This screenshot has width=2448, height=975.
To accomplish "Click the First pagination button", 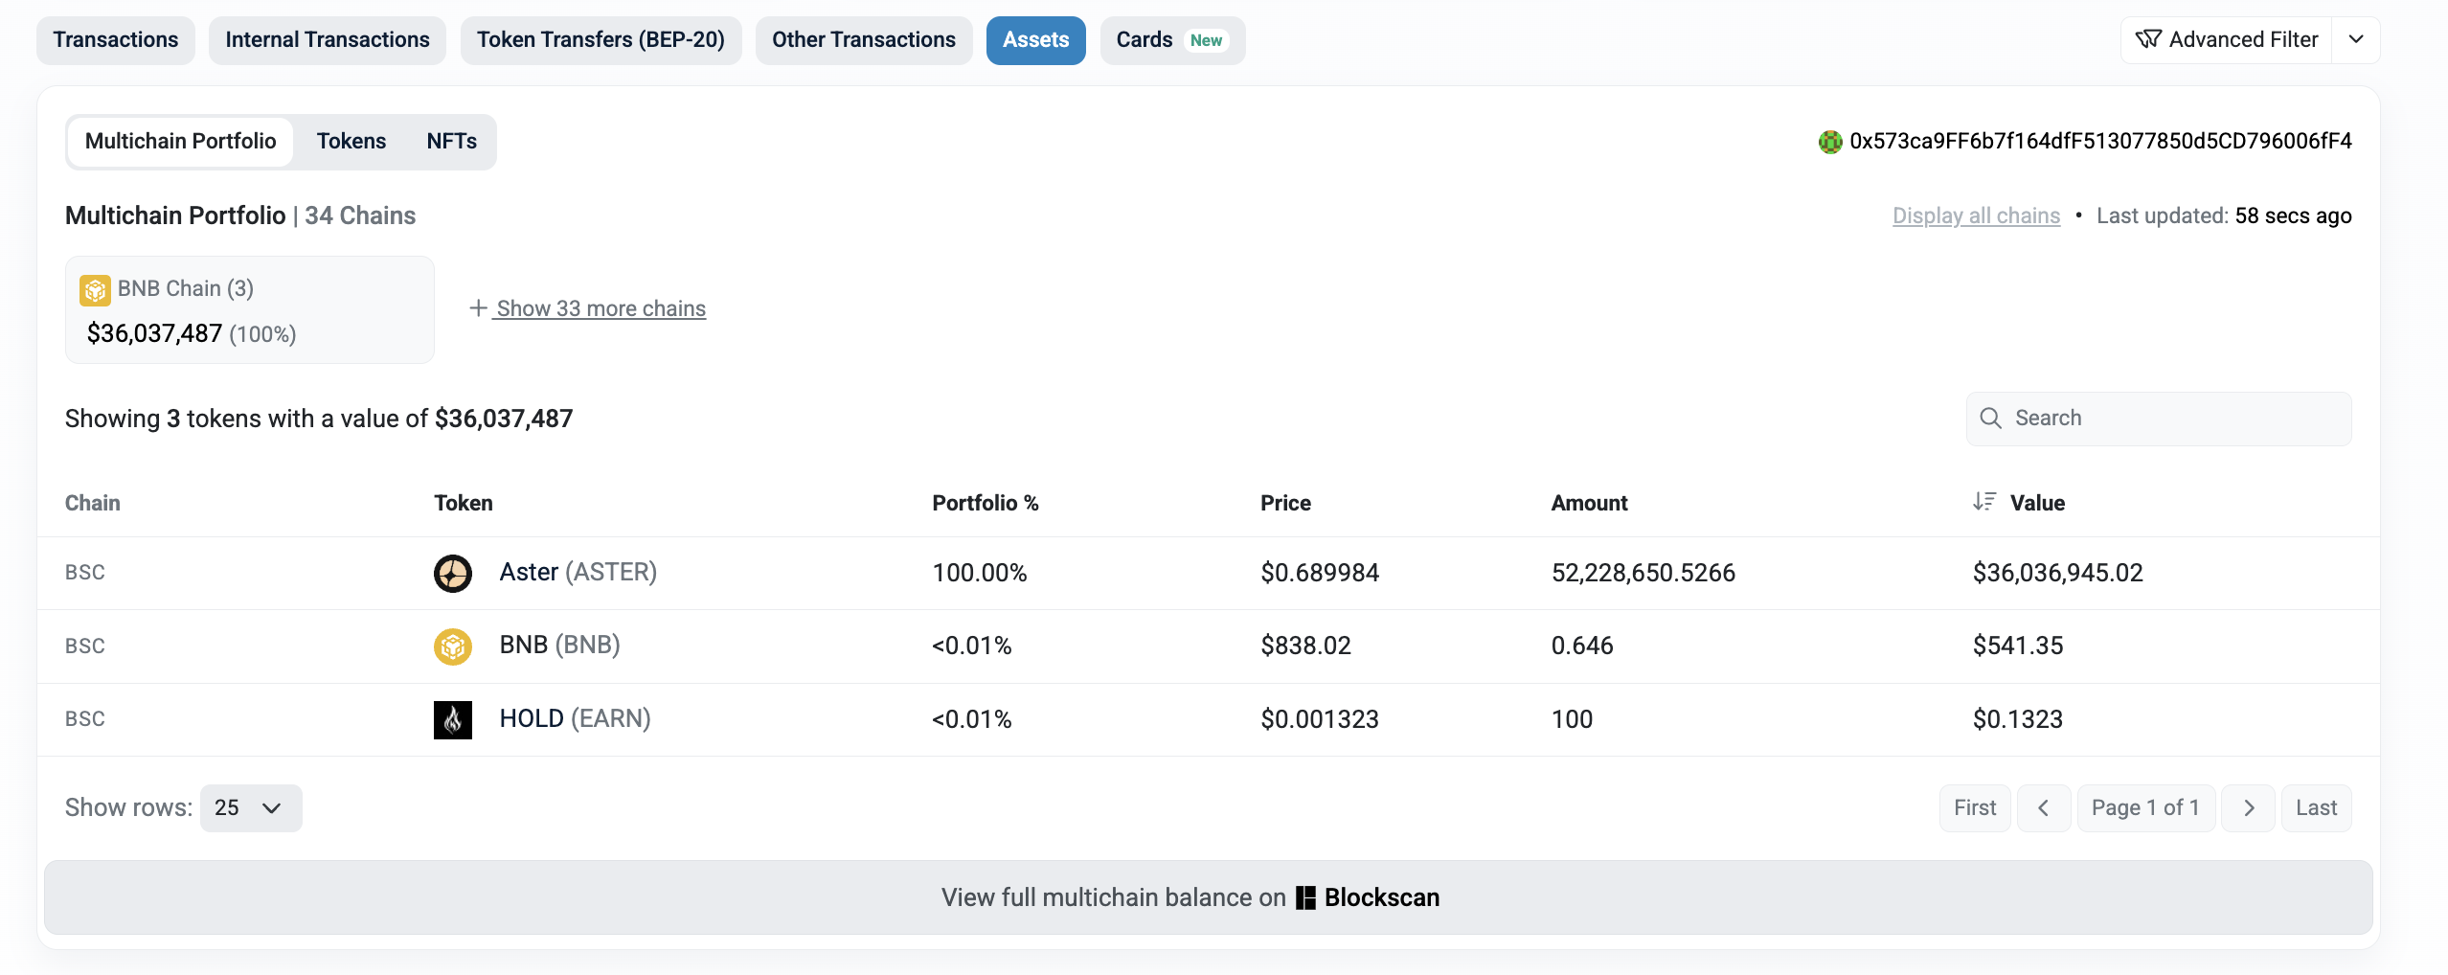I will point(1974,807).
